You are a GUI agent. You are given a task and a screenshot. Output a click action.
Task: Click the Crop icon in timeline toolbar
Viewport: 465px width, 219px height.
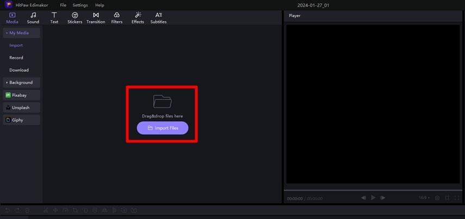75,210
